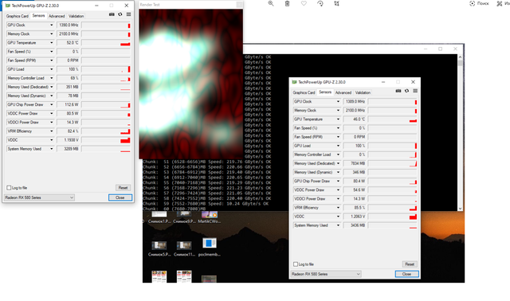Open VDDC Power Draw dropdown in right GPU-Z

[x=338, y=190]
